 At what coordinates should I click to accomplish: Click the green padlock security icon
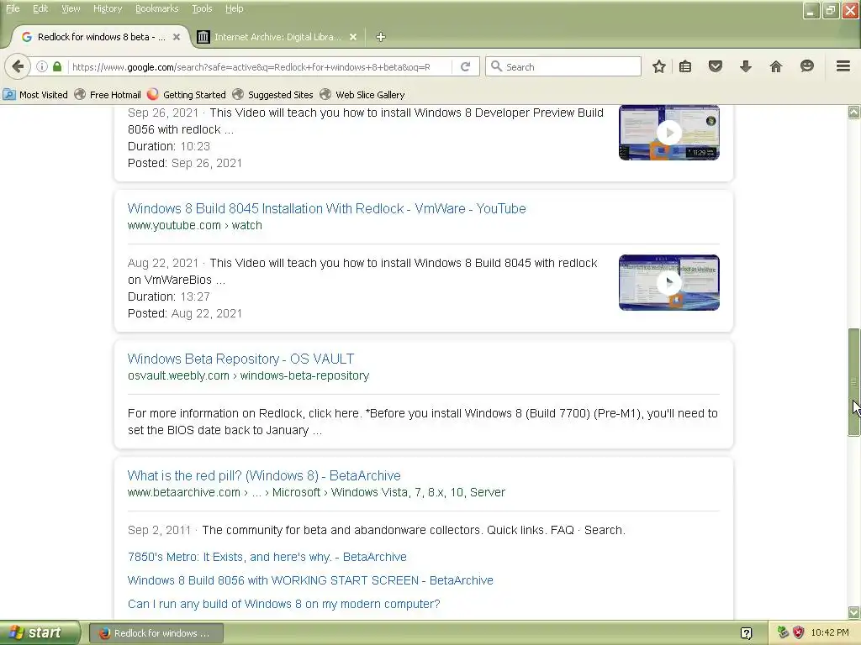57,67
